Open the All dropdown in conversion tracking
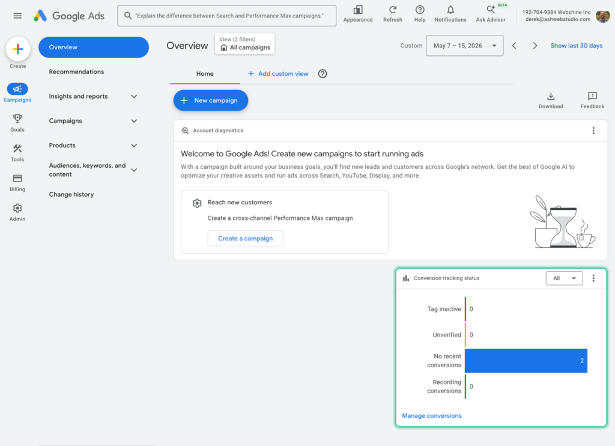The height and width of the screenshot is (446, 615). [564, 278]
